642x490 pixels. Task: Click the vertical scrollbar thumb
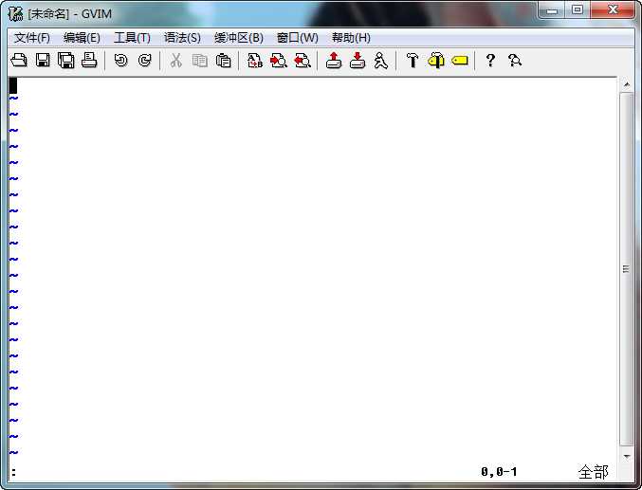(626, 269)
